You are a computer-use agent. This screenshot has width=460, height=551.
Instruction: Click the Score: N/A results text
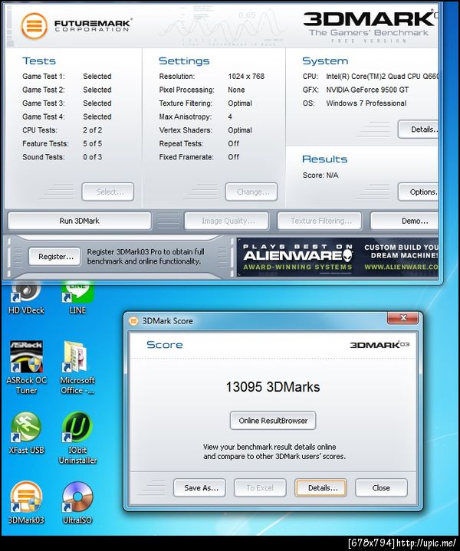point(320,175)
